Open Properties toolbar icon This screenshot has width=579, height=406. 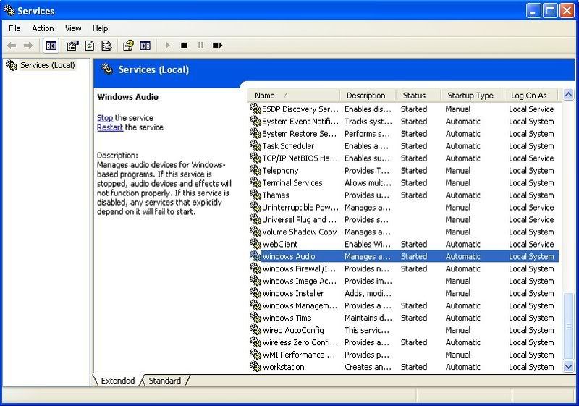click(72, 46)
